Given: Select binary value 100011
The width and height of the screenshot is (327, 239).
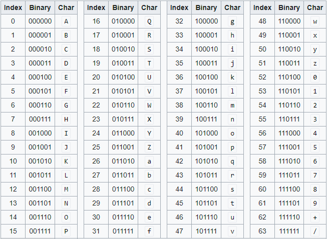Looking at the screenshot, I should pyautogui.click(x=206, y=63).
